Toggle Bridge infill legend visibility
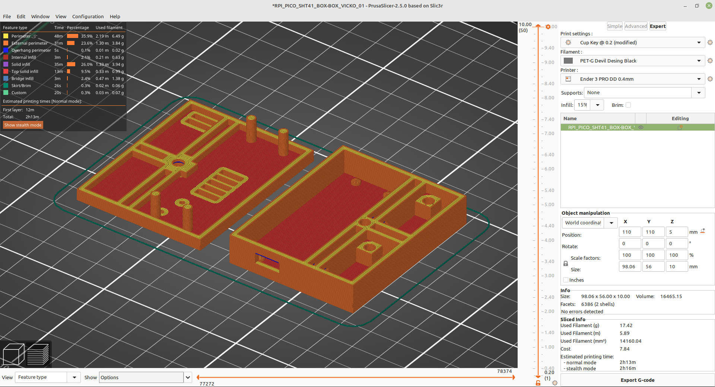This screenshot has width=715, height=387. pyautogui.click(x=63, y=79)
